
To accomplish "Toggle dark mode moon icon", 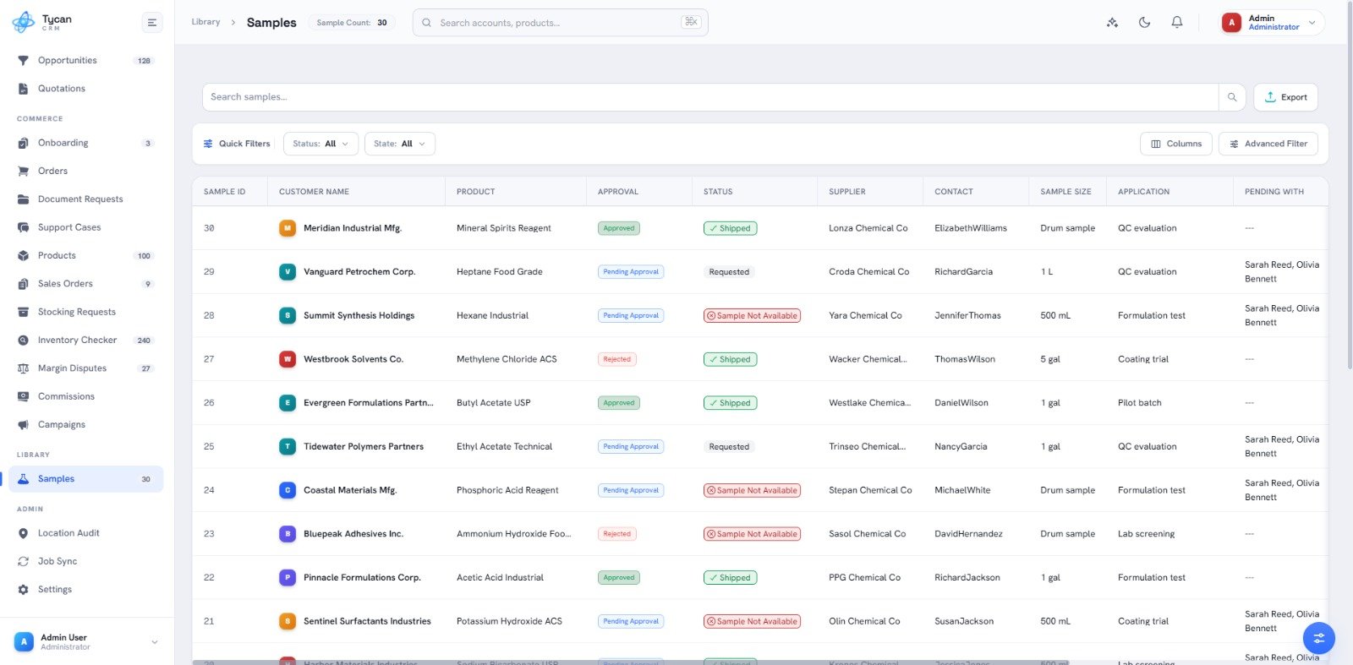I will (1144, 23).
